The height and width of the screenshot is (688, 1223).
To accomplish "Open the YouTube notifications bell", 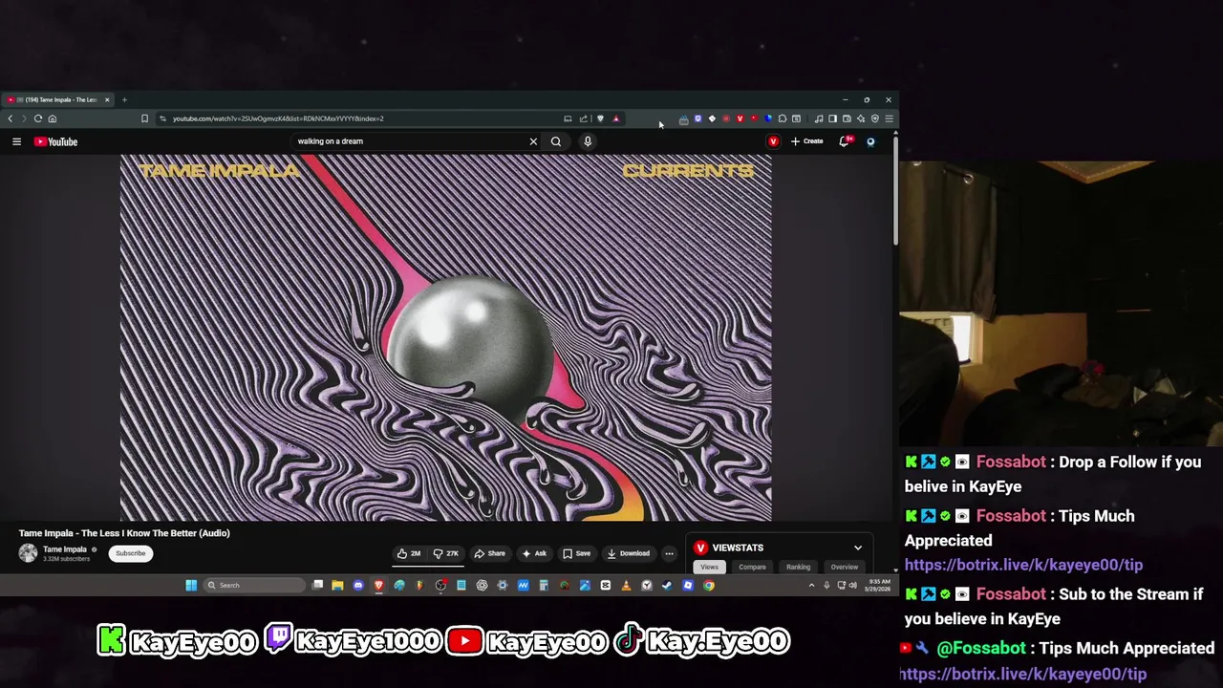I will click(845, 141).
